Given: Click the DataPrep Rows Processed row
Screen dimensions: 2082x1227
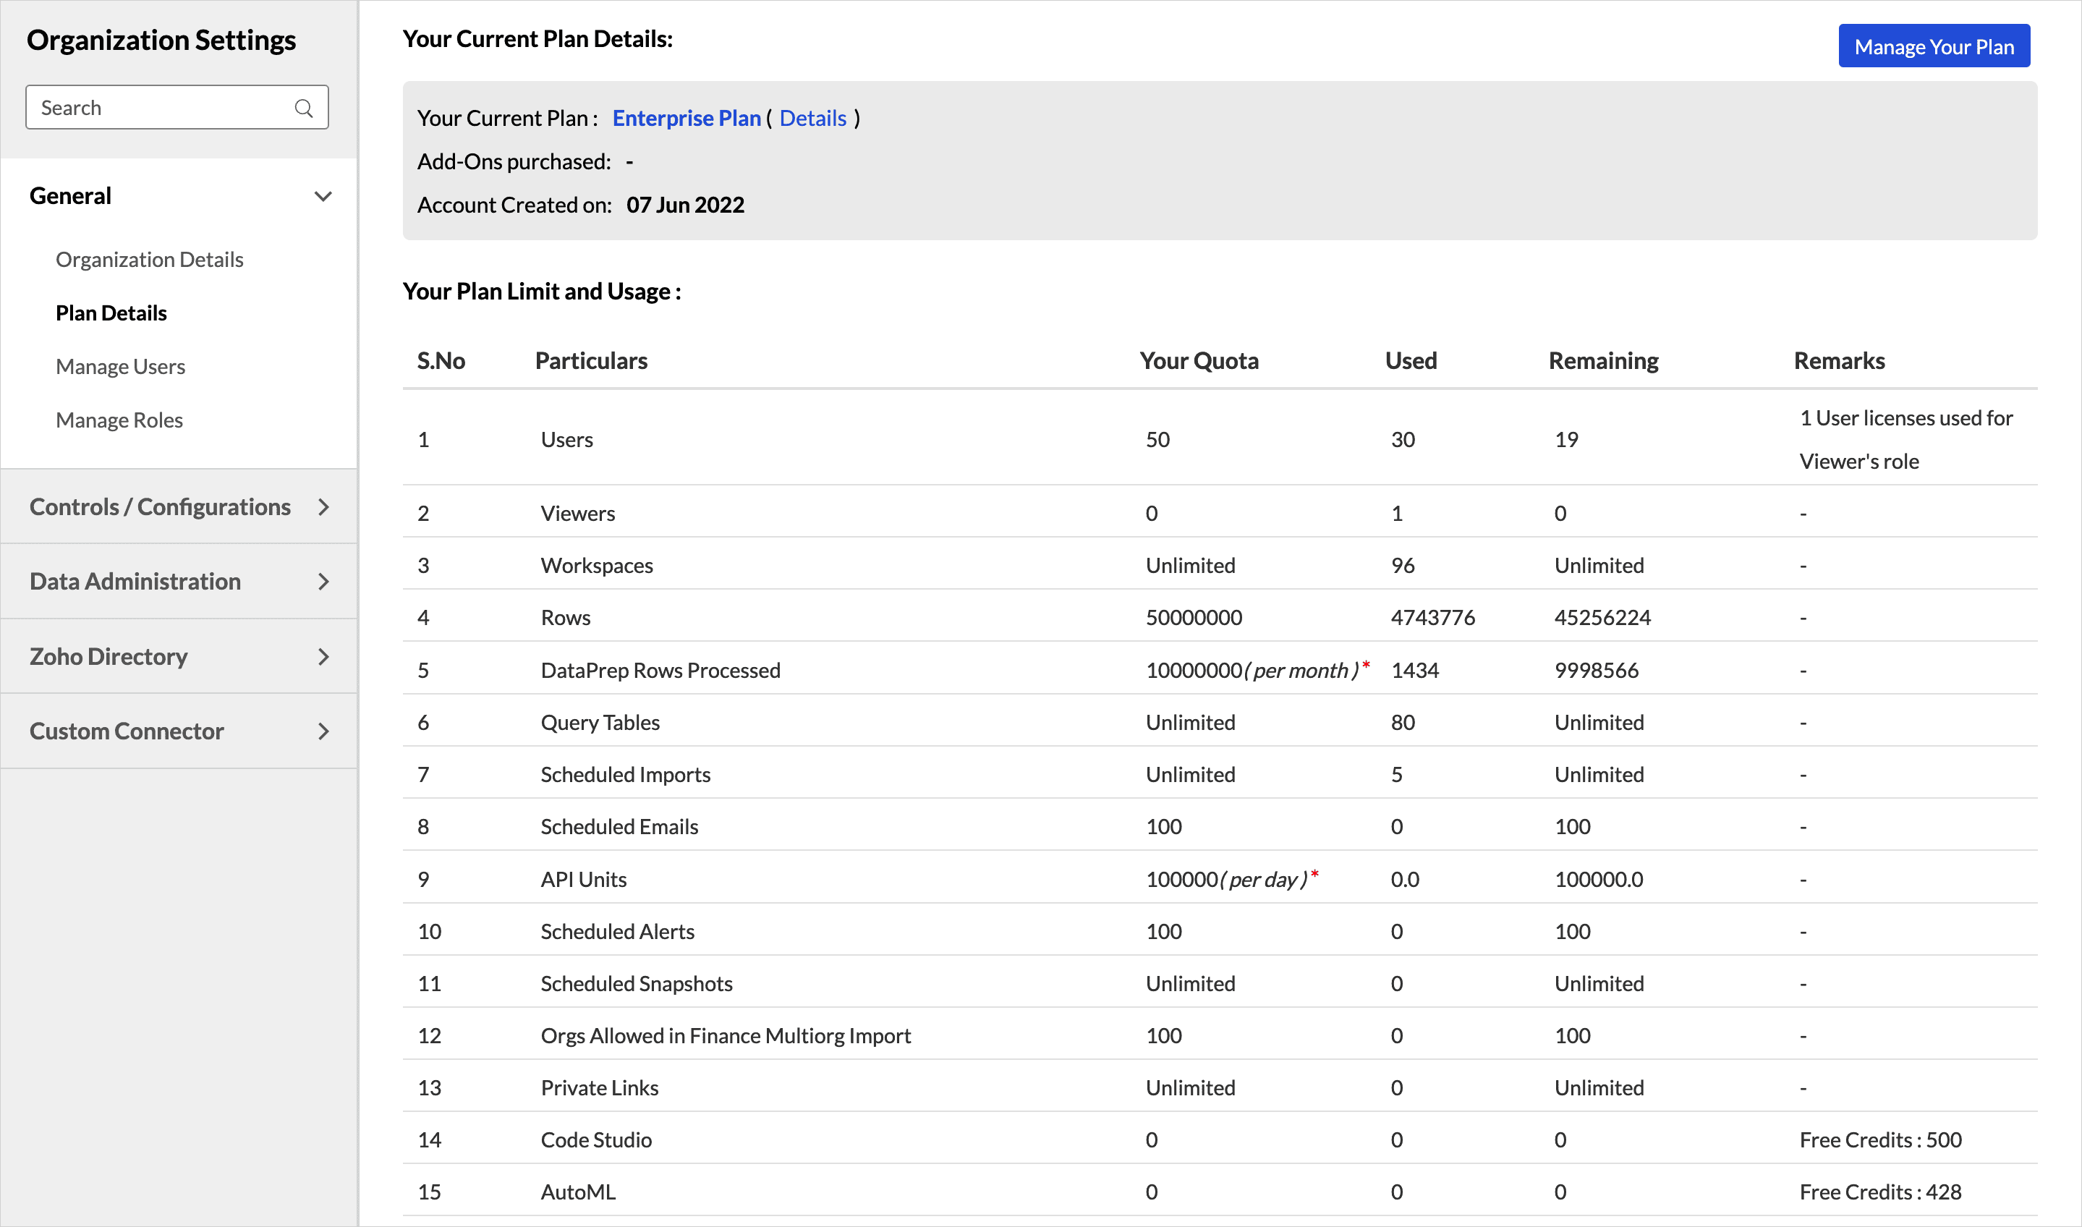Looking at the screenshot, I should pyautogui.click(x=660, y=671).
